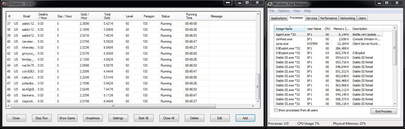Select account row 40 with email clevelan...
The image size is (405, 129).
[x=131, y=42]
